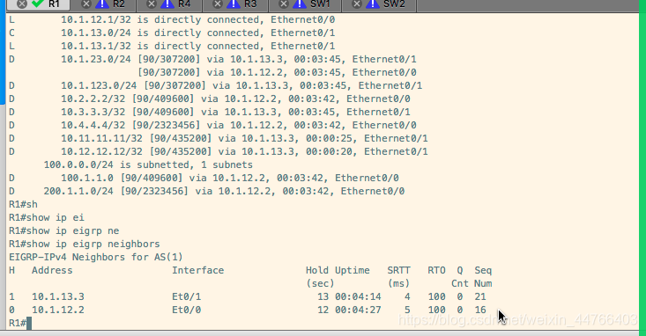
Task: Click interface Et0/0 in neighbor table
Action: (186, 310)
